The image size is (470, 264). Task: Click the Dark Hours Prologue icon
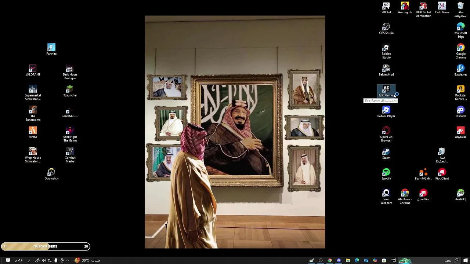tap(70, 72)
